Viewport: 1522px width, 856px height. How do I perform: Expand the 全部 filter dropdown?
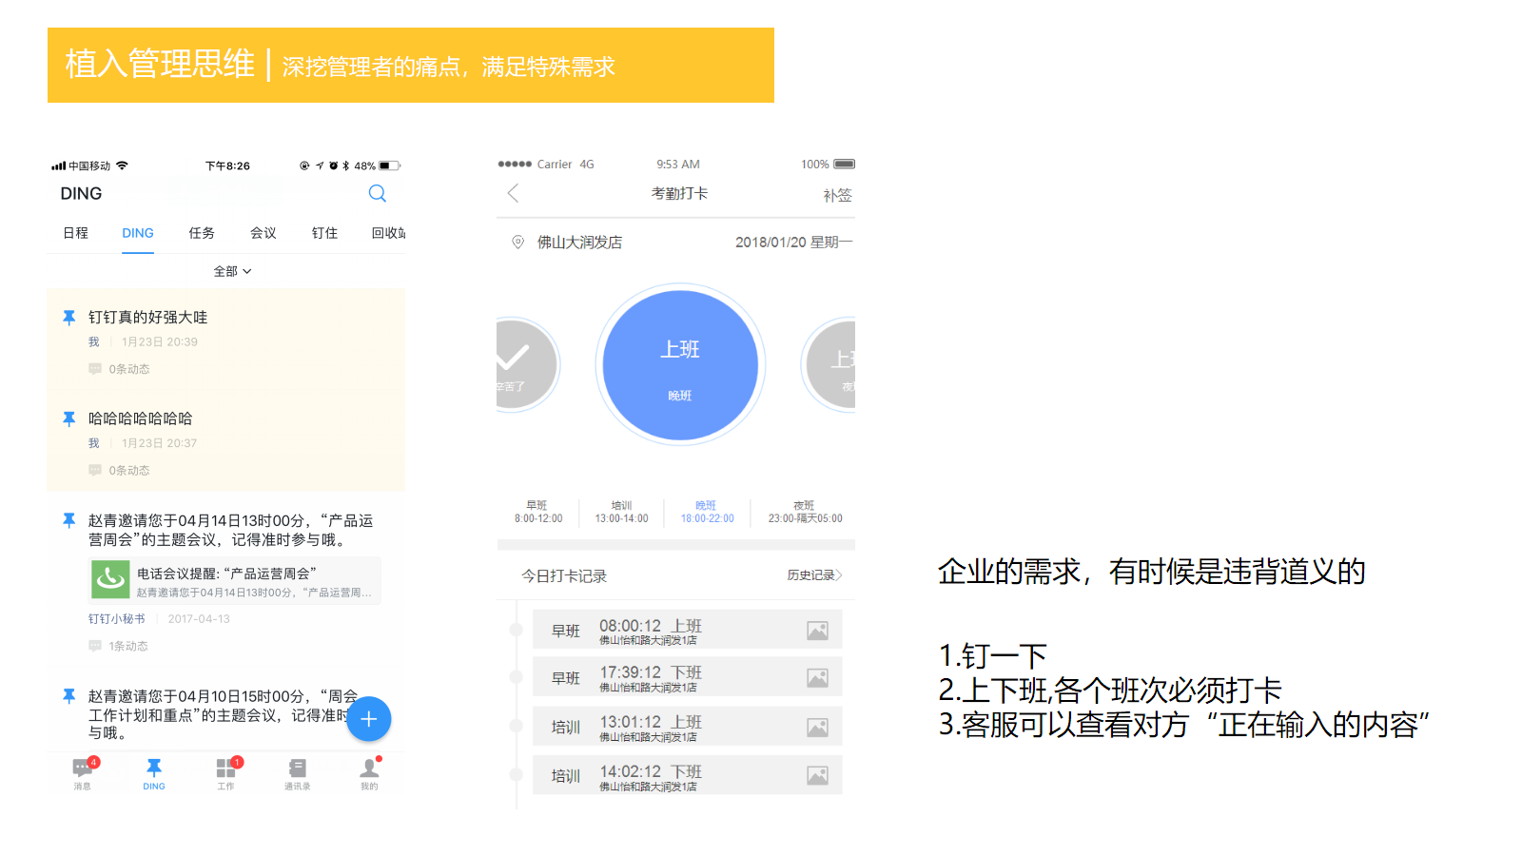pos(232,271)
